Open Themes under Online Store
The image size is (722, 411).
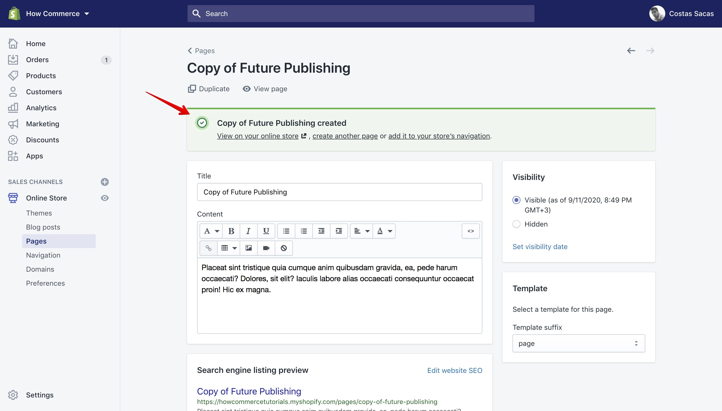39,213
